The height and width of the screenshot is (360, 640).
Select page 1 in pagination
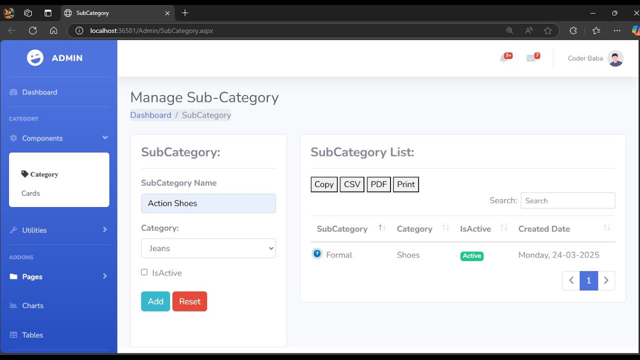[588, 280]
